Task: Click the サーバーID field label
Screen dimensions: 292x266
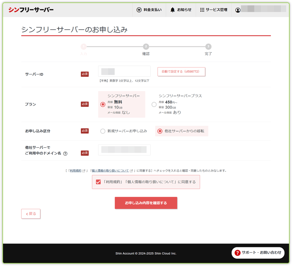Action: coord(34,74)
